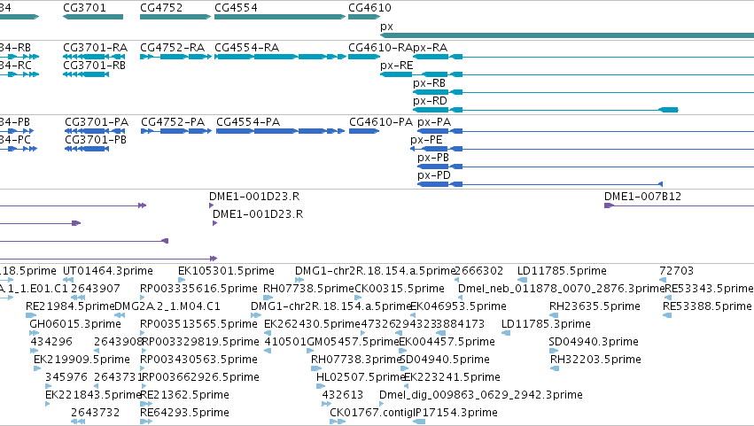Select transcript label CG4610-RA
The image size is (754, 426).
click(x=380, y=48)
